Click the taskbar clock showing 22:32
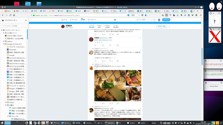Screen dimensions: 223x125 [x=203, y=123]
